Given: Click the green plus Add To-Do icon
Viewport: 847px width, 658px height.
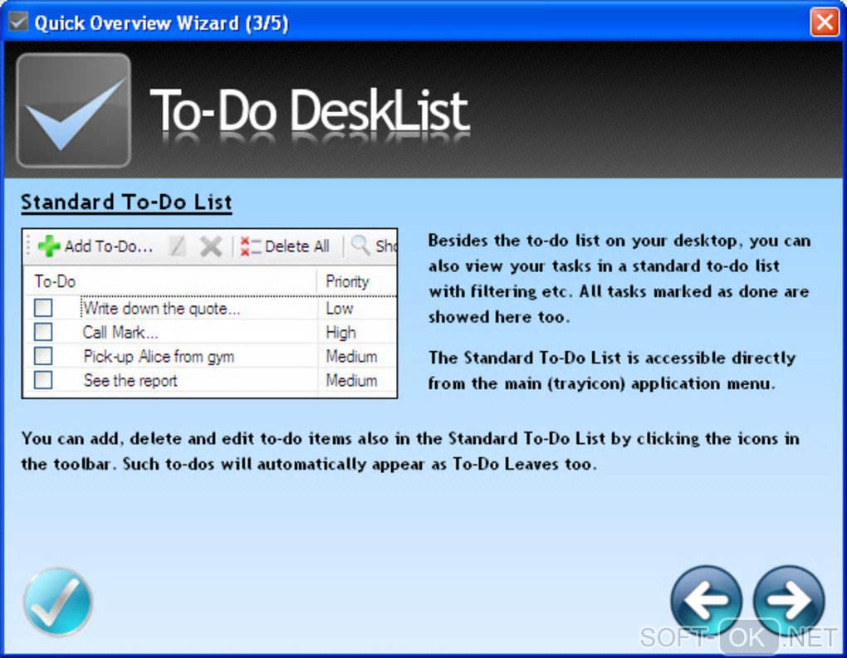Looking at the screenshot, I should tap(49, 246).
